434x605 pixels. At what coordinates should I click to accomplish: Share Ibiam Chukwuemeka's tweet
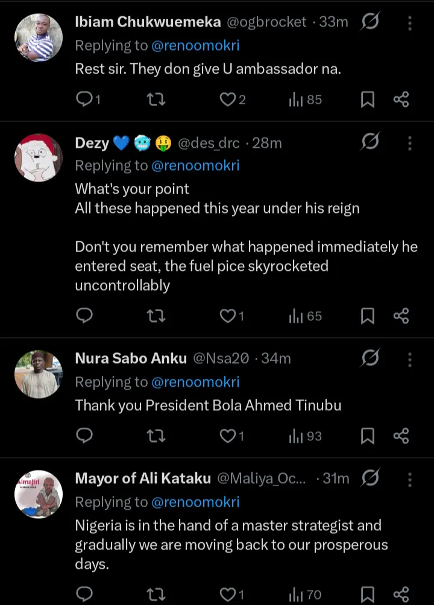point(401,100)
